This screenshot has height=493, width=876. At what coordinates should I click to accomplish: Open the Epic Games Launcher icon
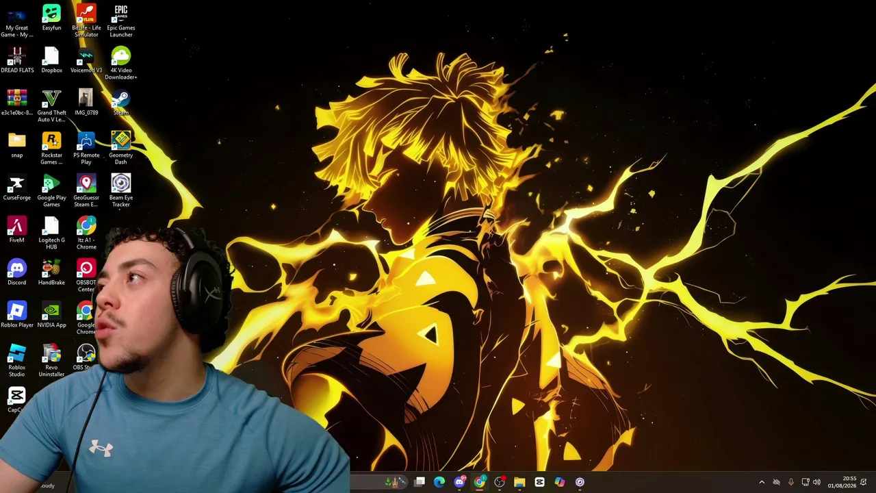point(121,21)
